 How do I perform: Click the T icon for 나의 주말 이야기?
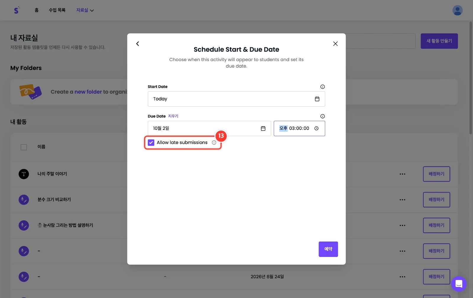coord(24,174)
